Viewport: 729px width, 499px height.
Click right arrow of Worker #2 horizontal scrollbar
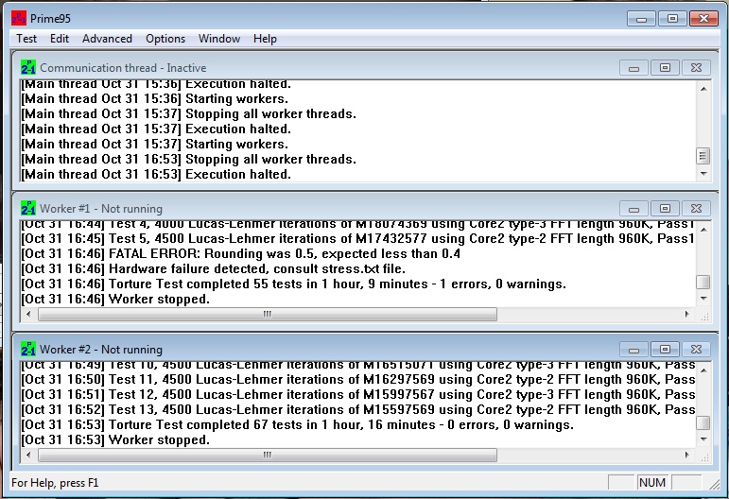pos(687,455)
